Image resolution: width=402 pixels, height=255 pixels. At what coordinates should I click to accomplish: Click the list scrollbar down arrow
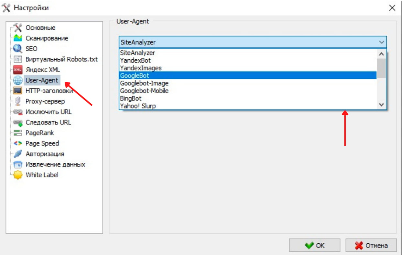382,105
